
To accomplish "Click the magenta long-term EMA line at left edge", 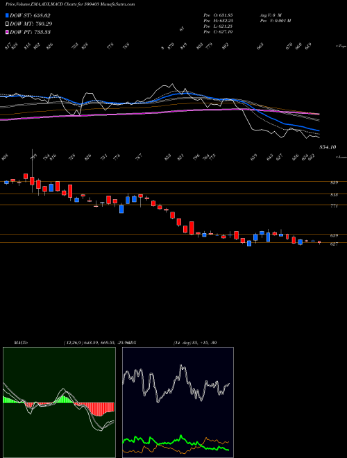I will pyautogui.click(x=2, y=119).
